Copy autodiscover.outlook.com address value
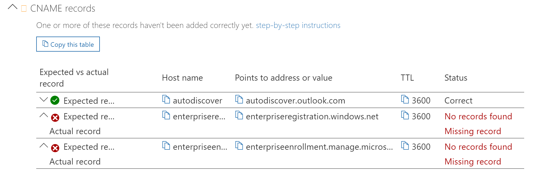Screen dimensions: 540x175 (239, 99)
